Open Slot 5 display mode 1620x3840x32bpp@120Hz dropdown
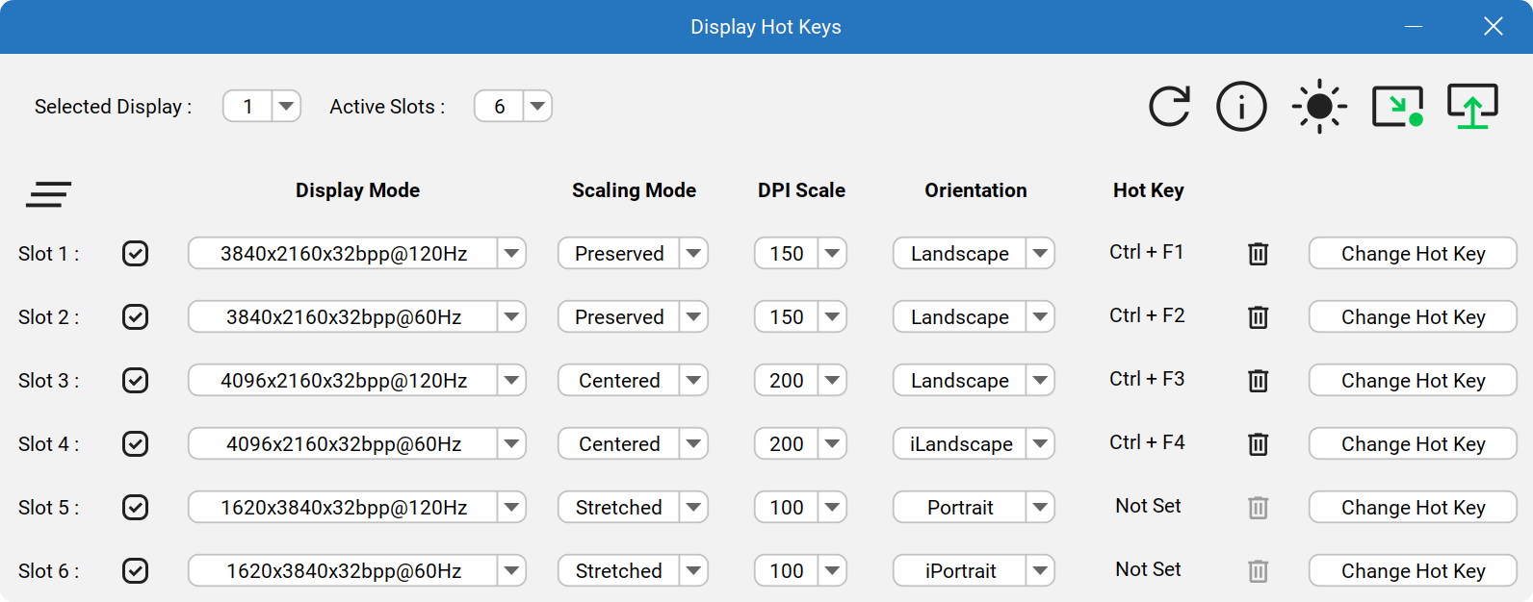The height and width of the screenshot is (602, 1533). click(357, 508)
